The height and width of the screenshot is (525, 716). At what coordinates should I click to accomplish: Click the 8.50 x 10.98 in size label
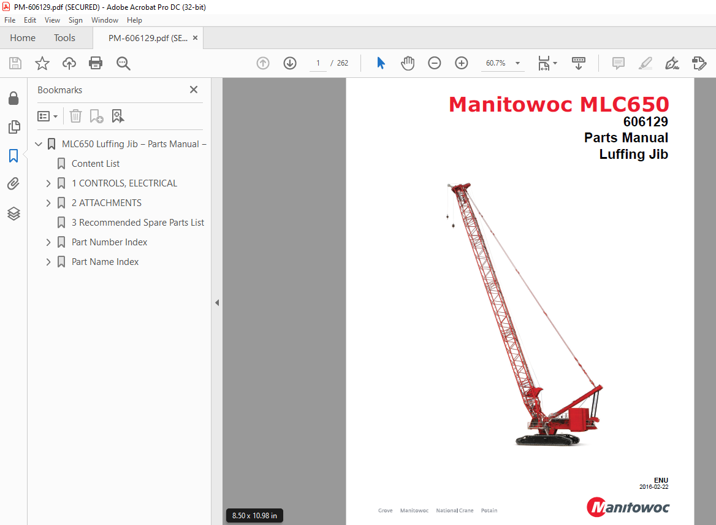[254, 515]
